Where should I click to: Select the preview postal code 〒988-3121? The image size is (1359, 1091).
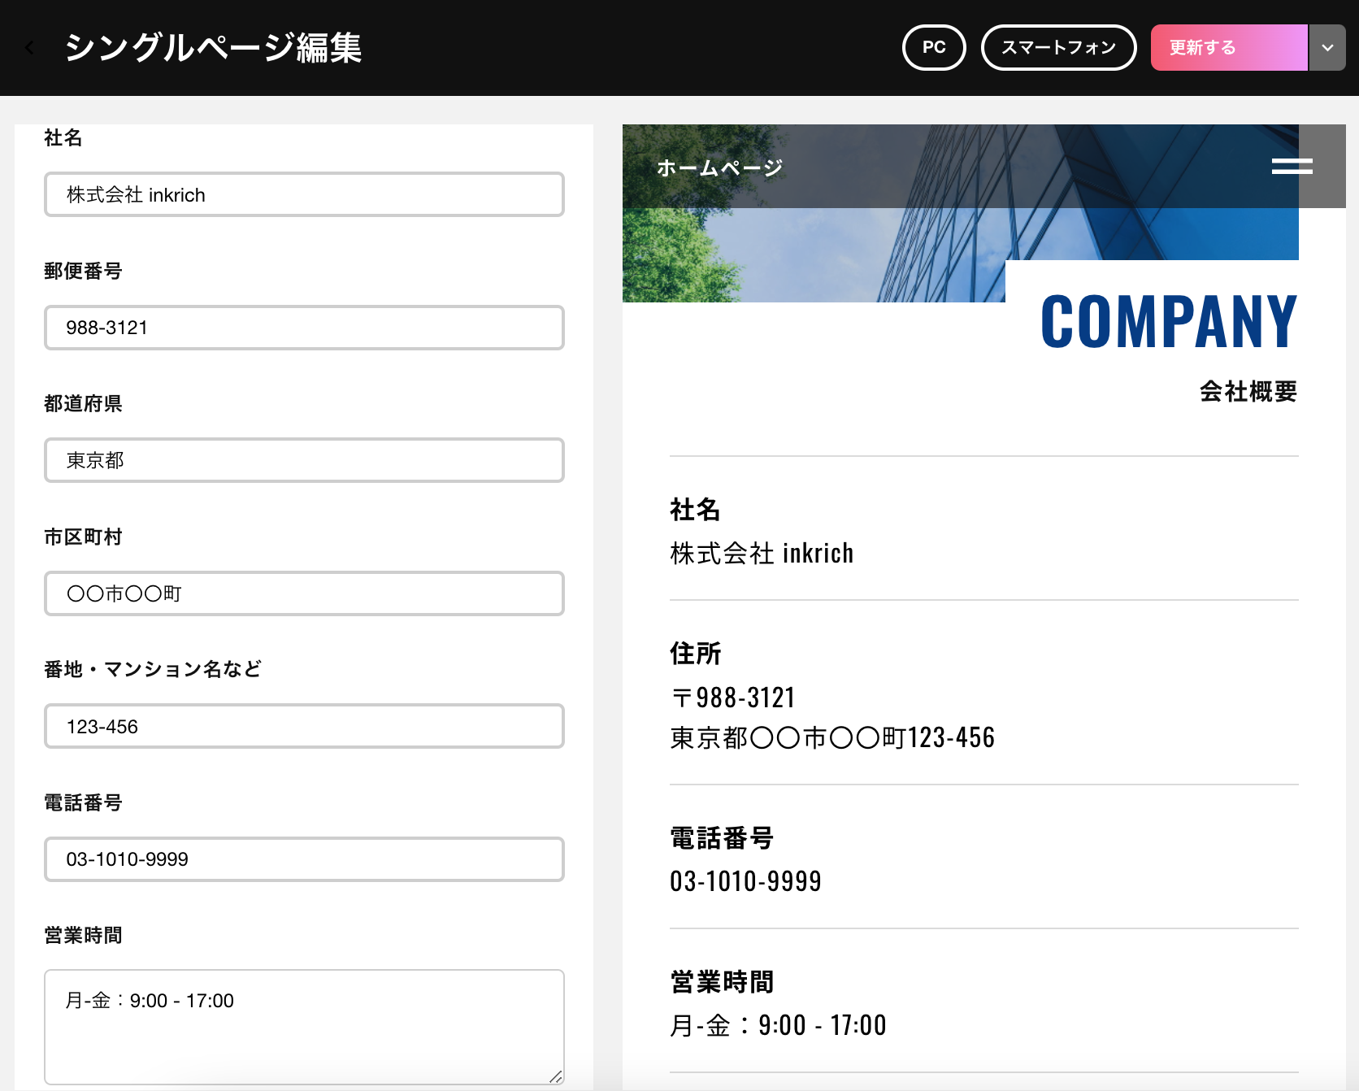pyautogui.click(x=732, y=698)
